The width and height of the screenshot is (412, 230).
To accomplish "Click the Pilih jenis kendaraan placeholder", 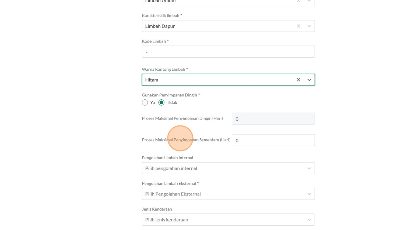I will point(167,220).
